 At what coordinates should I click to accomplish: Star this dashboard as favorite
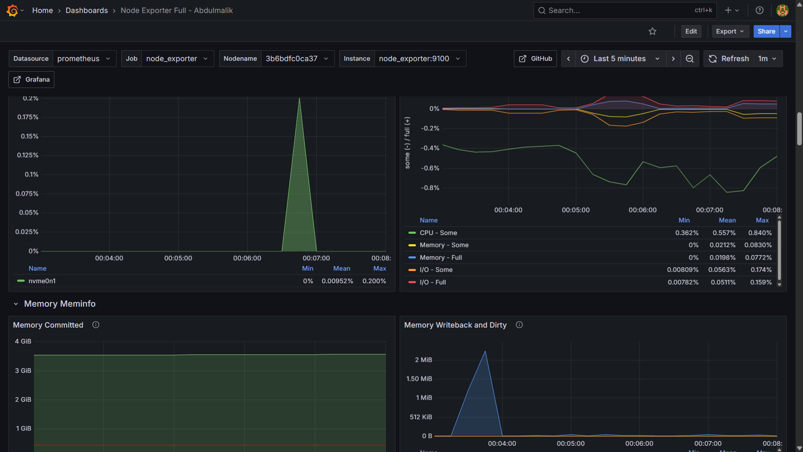click(x=652, y=31)
